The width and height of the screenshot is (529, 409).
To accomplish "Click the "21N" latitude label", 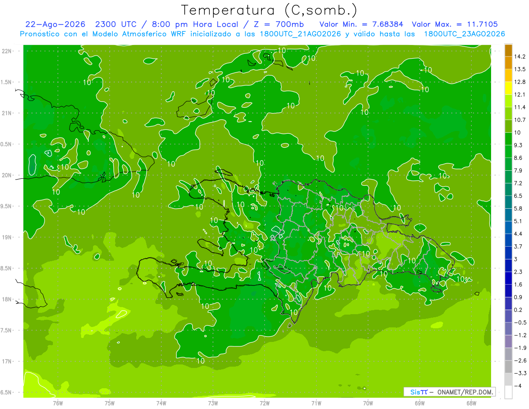I will (x=7, y=113).
